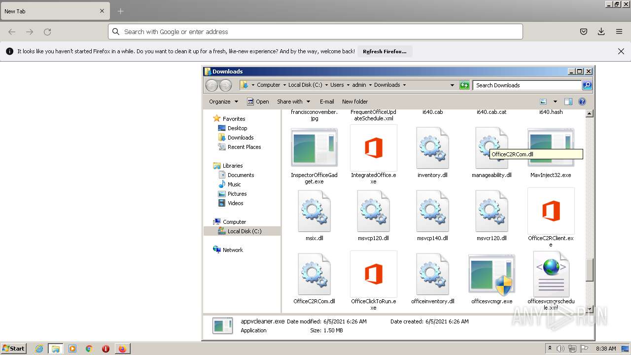Select the OfficeC2RClient.exe Office icon
Screen dimensions: 631x355
click(x=551, y=211)
